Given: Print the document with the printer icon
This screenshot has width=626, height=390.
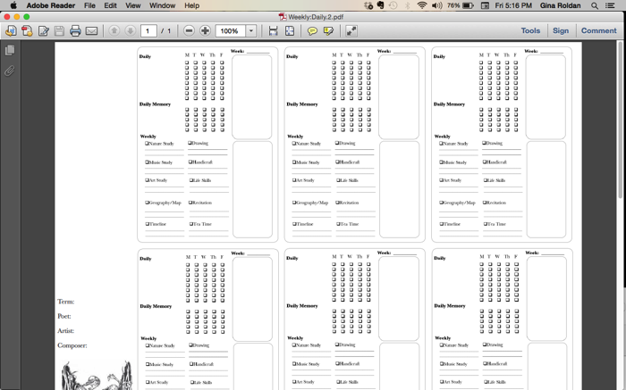Looking at the screenshot, I should pos(75,30).
